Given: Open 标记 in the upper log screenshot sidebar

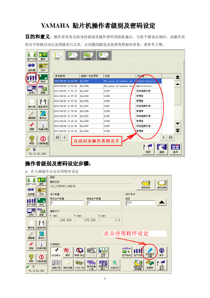Looking at the screenshot, I should tap(43, 79).
